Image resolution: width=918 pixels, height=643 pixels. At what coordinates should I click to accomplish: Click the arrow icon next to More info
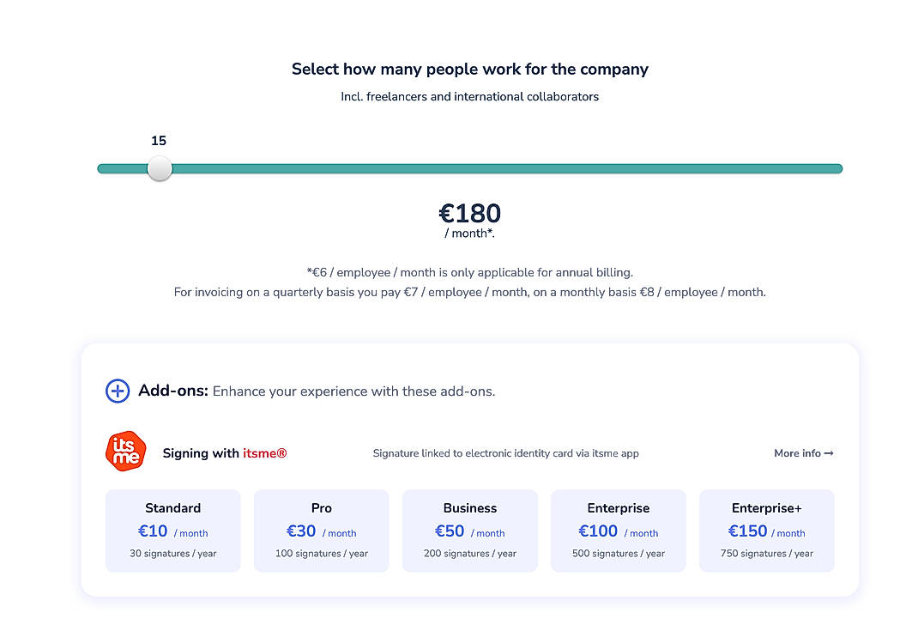click(x=829, y=453)
